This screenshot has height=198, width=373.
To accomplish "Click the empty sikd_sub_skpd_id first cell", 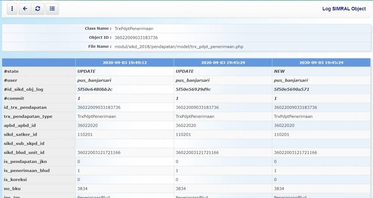I will pyautogui.click(x=125, y=144).
